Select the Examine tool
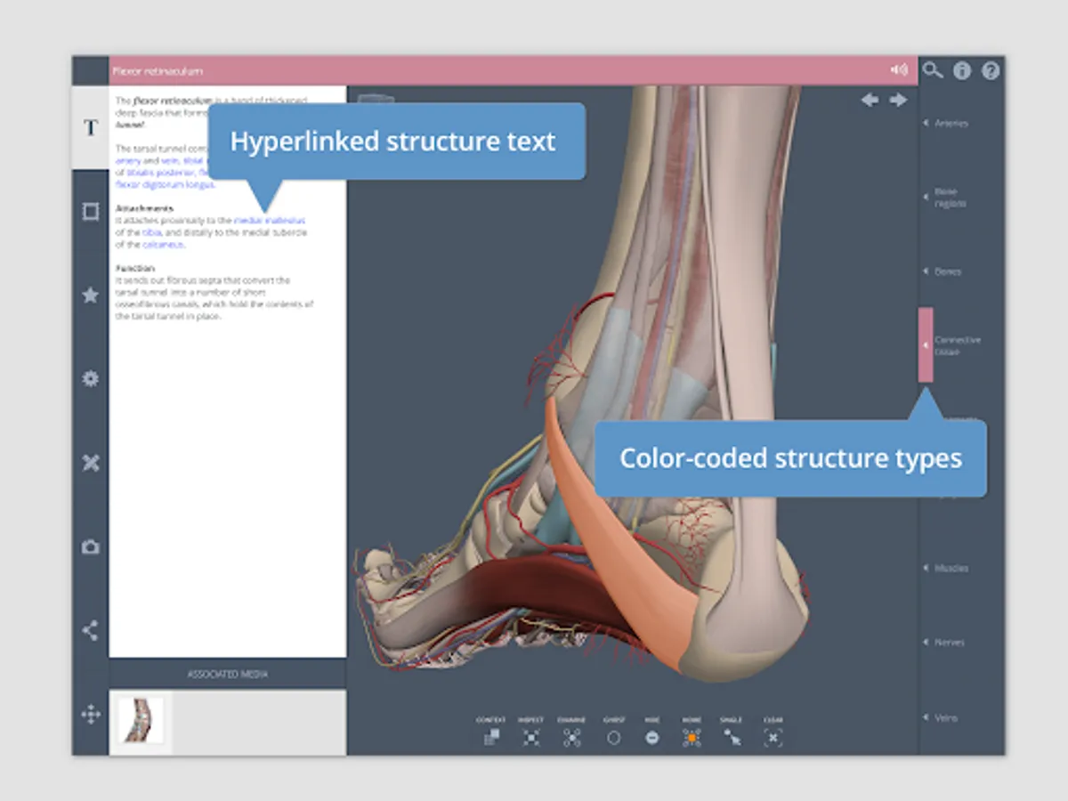1068x801 pixels. pyautogui.click(x=571, y=732)
